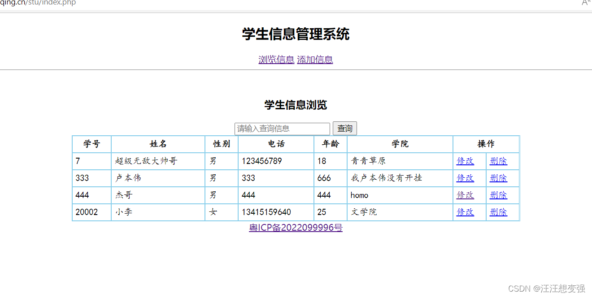Image resolution: width=592 pixels, height=297 pixels.
Task: Select the 学号 column header
Action: [91, 144]
